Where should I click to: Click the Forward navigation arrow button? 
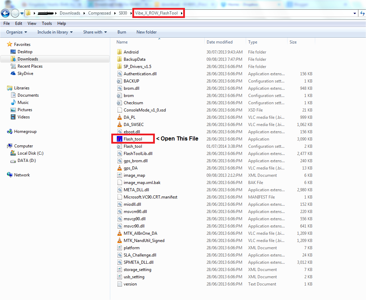point(15,13)
